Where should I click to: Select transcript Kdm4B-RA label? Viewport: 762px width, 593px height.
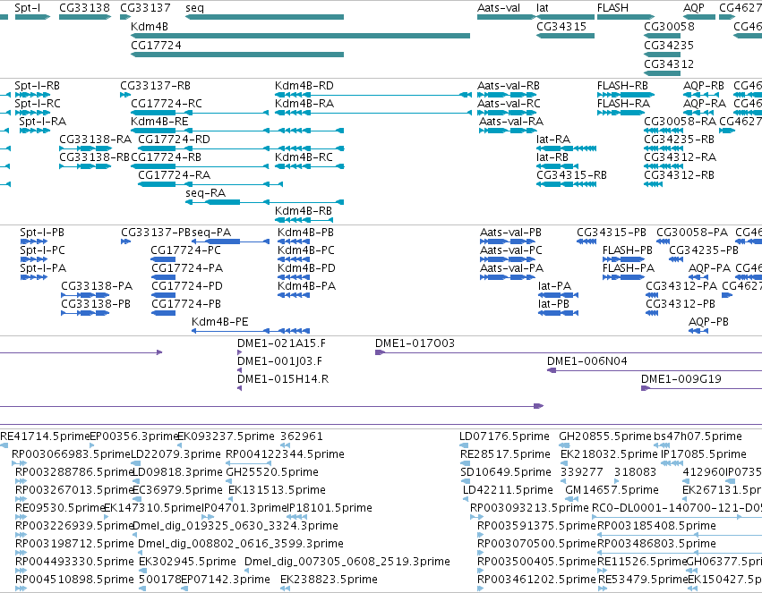click(x=304, y=104)
